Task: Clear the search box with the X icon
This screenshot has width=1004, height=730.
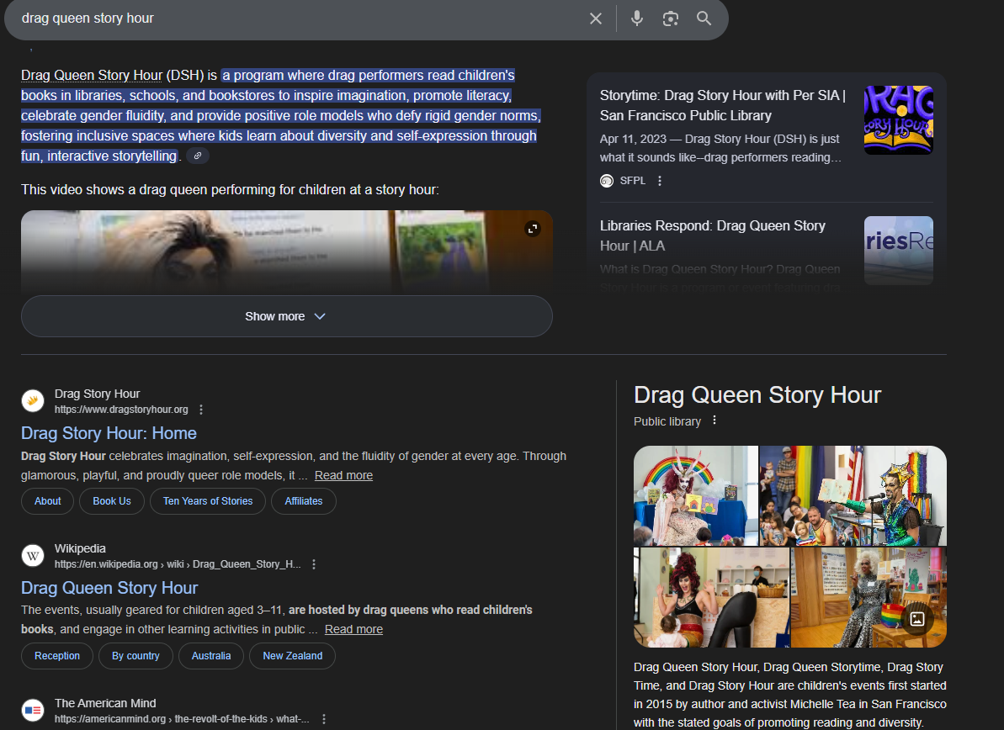Action: (596, 19)
